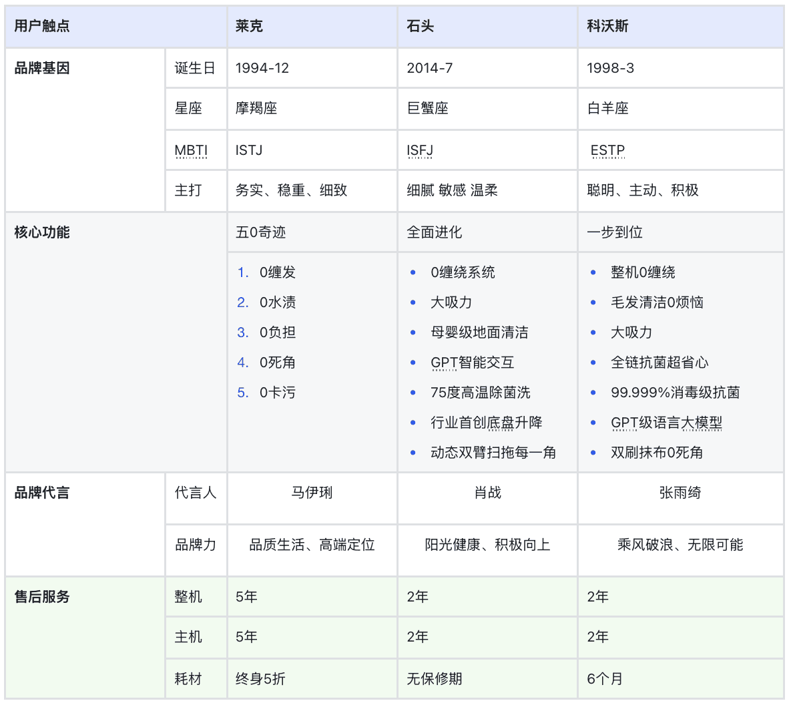This screenshot has width=789, height=705.
Task: Select the 摩羯座 cell
Action: pos(312,109)
